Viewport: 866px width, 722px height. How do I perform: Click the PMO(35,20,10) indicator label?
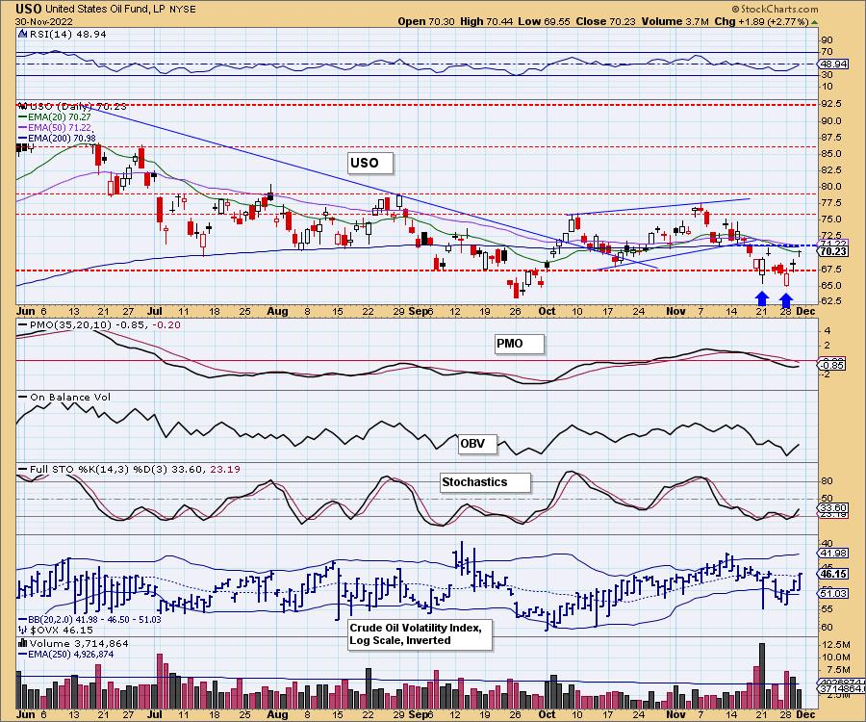pyautogui.click(x=99, y=324)
